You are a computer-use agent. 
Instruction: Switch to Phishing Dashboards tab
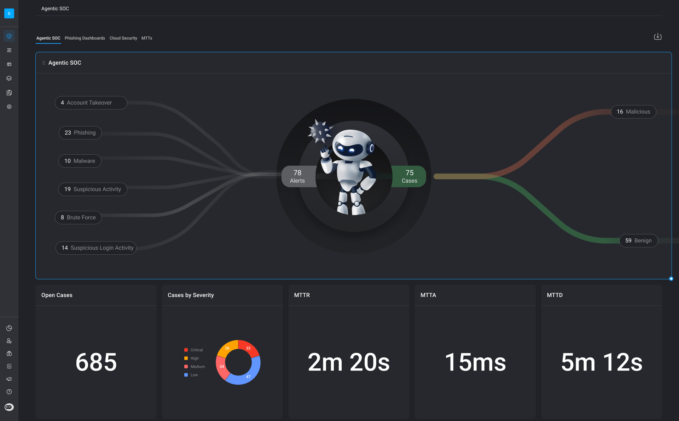pyautogui.click(x=85, y=38)
